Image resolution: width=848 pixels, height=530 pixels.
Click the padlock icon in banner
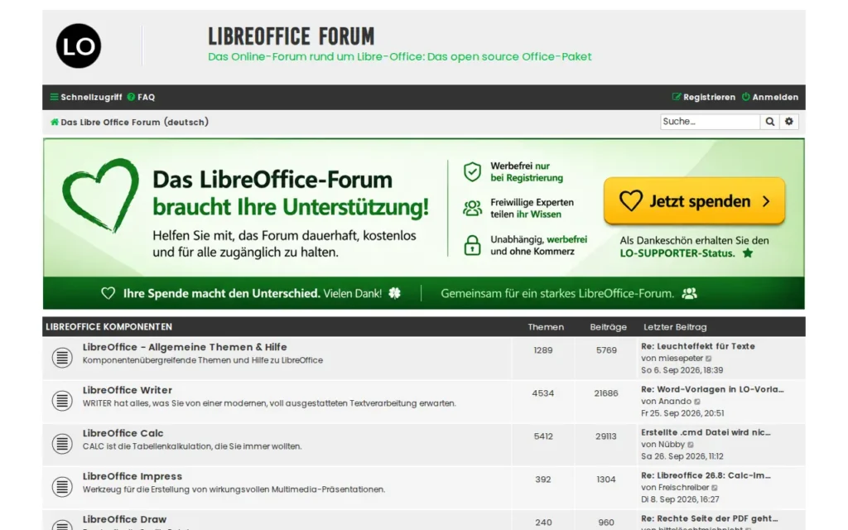(x=472, y=245)
